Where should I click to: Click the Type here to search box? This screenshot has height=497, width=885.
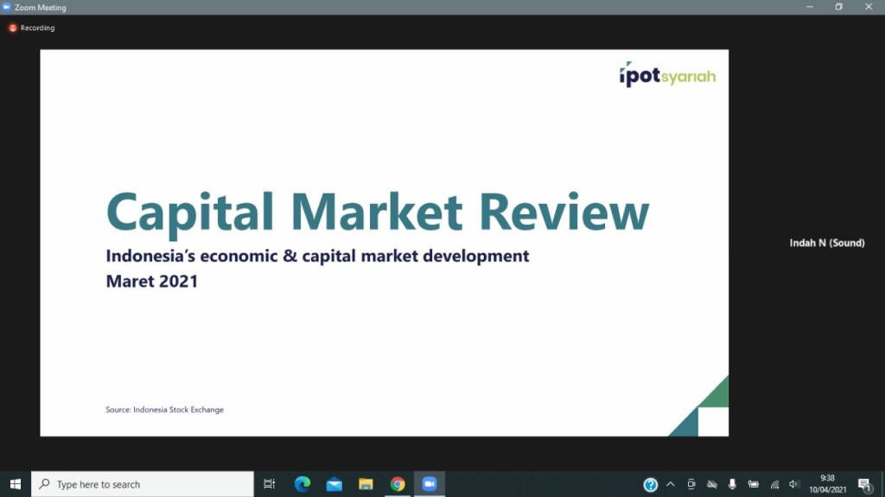(143, 484)
